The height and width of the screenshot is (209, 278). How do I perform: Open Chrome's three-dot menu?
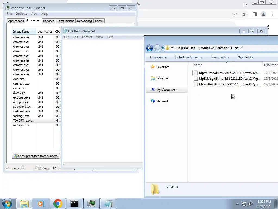272,14
